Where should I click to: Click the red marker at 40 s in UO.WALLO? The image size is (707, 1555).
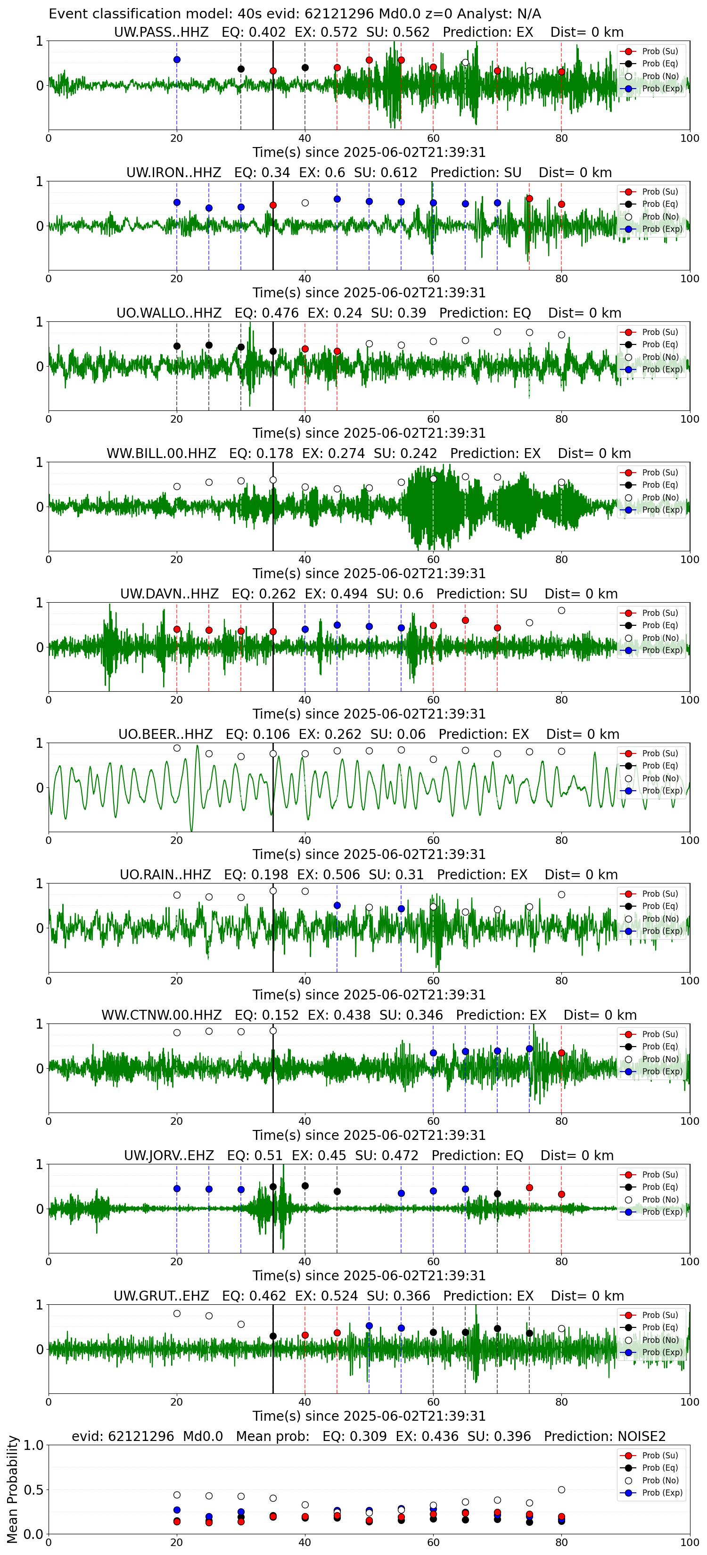click(305, 349)
